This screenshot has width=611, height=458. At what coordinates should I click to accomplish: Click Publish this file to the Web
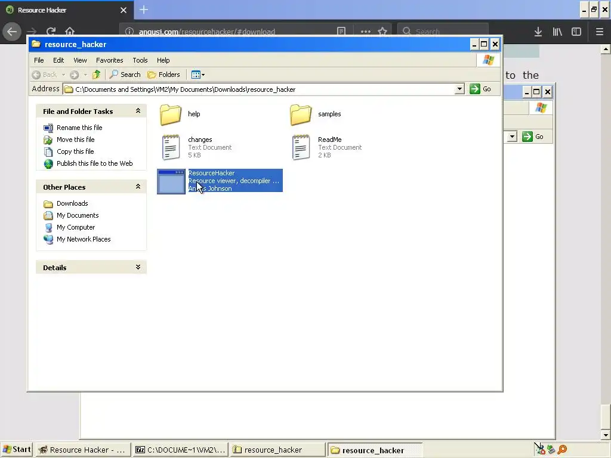[x=95, y=163]
